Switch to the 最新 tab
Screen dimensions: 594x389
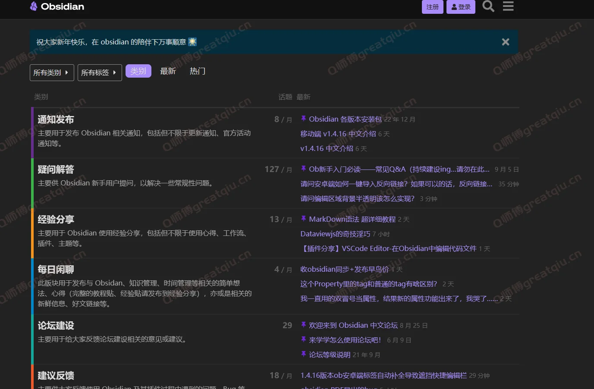click(168, 71)
